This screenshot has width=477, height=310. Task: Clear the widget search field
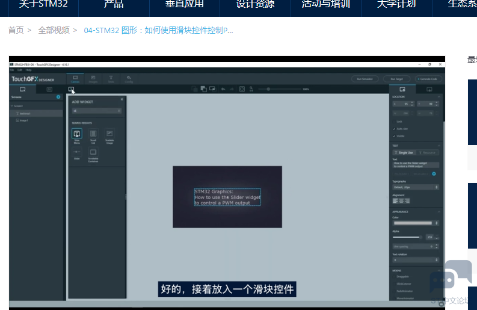tap(119, 111)
